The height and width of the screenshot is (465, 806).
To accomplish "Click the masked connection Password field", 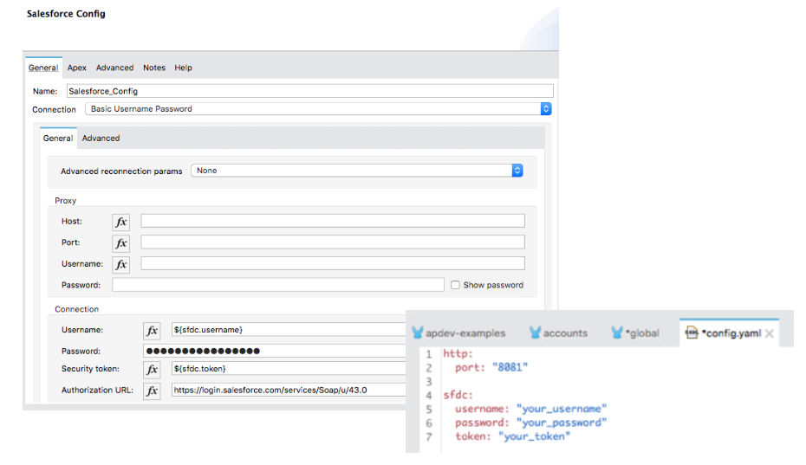I will pos(275,351).
